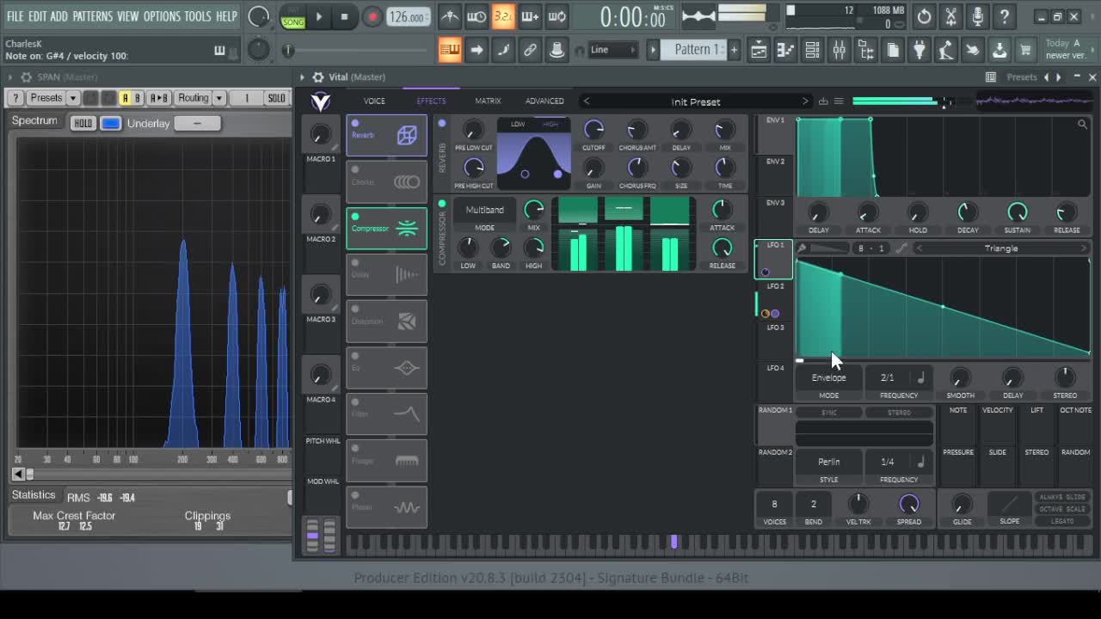Toggle the wait-for-input icon

point(477,16)
